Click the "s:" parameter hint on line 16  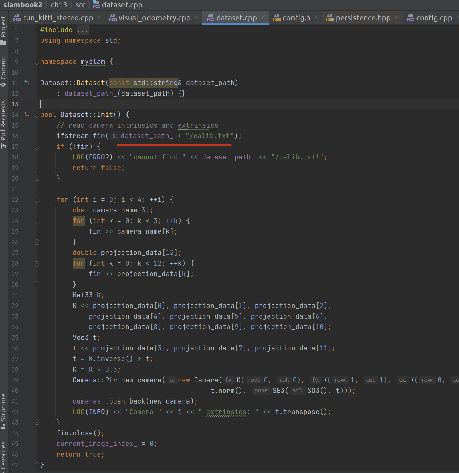point(115,136)
